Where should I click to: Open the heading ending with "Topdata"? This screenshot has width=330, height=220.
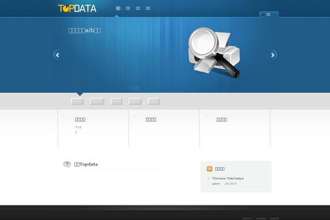click(x=86, y=164)
